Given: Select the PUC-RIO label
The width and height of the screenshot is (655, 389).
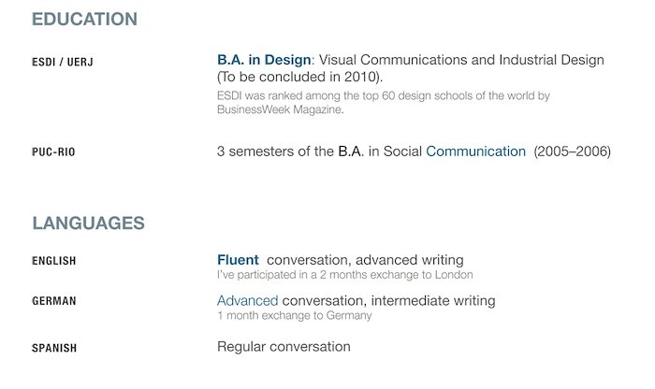Looking at the screenshot, I should [53, 151].
